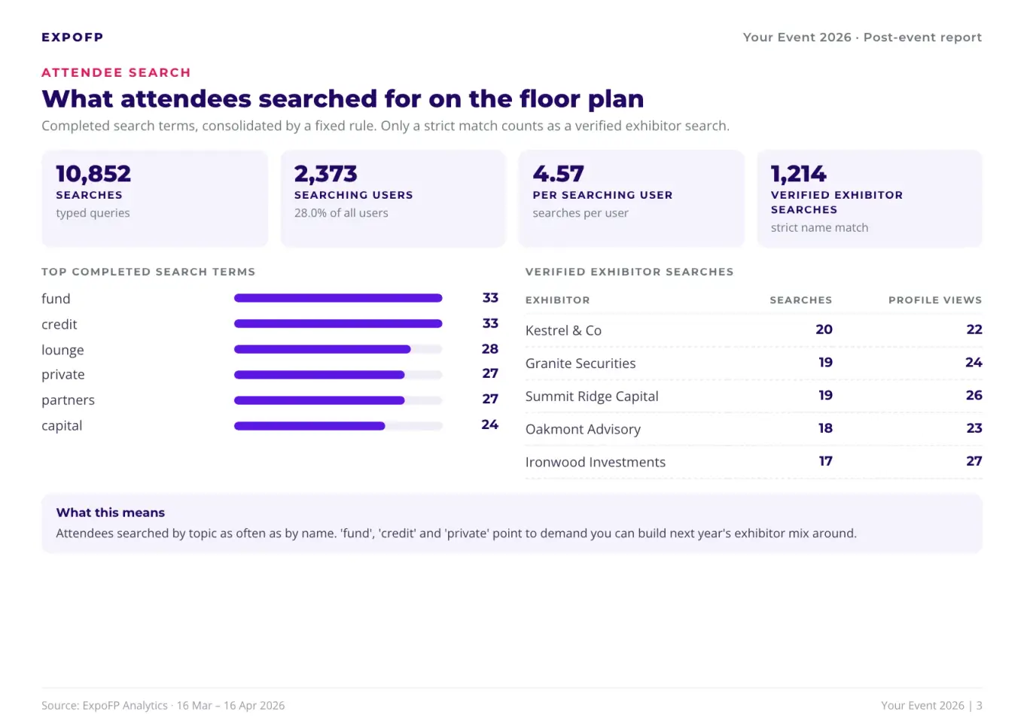Click the 'What this means' heading

[111, 513]
